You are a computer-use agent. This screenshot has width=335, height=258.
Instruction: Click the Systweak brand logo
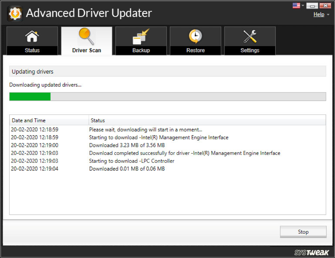(x=312, y=252)
